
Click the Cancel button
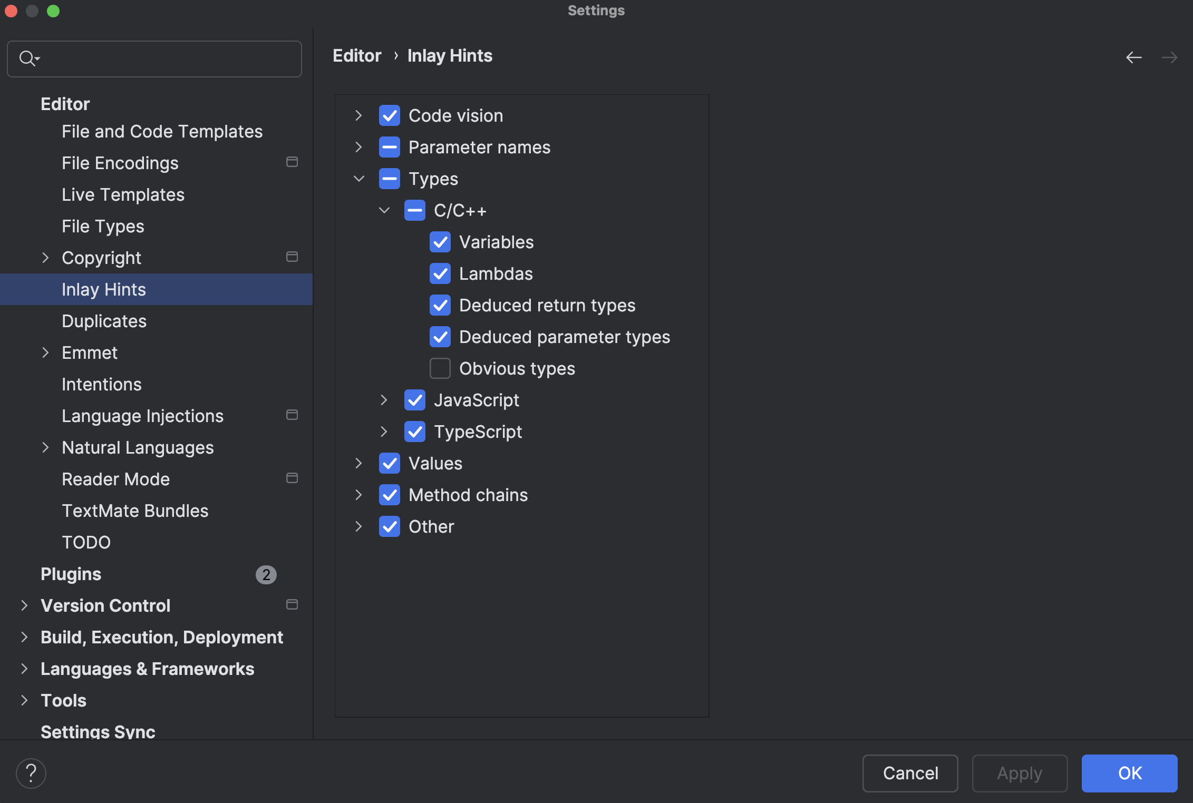(910, 773)
